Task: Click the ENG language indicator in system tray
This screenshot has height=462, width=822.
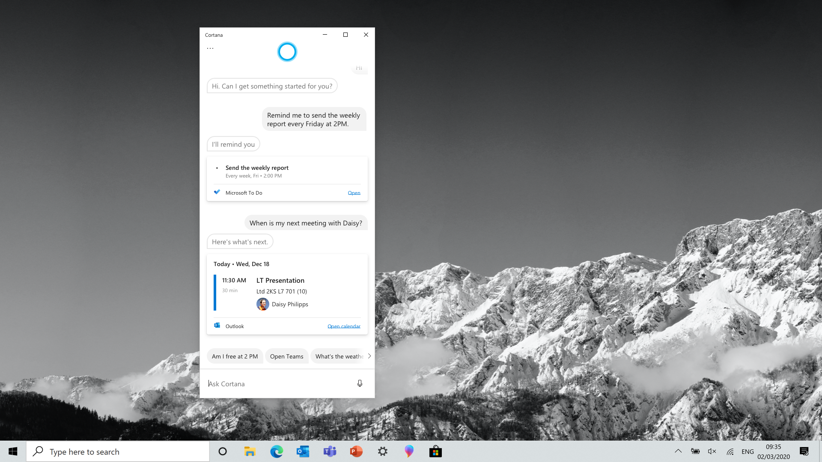Action: pos(747,451)
